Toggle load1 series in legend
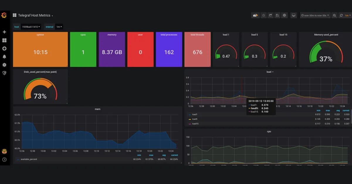Image resolution: width=352 pixels, height=184 pixels. (x=195, y=115)
